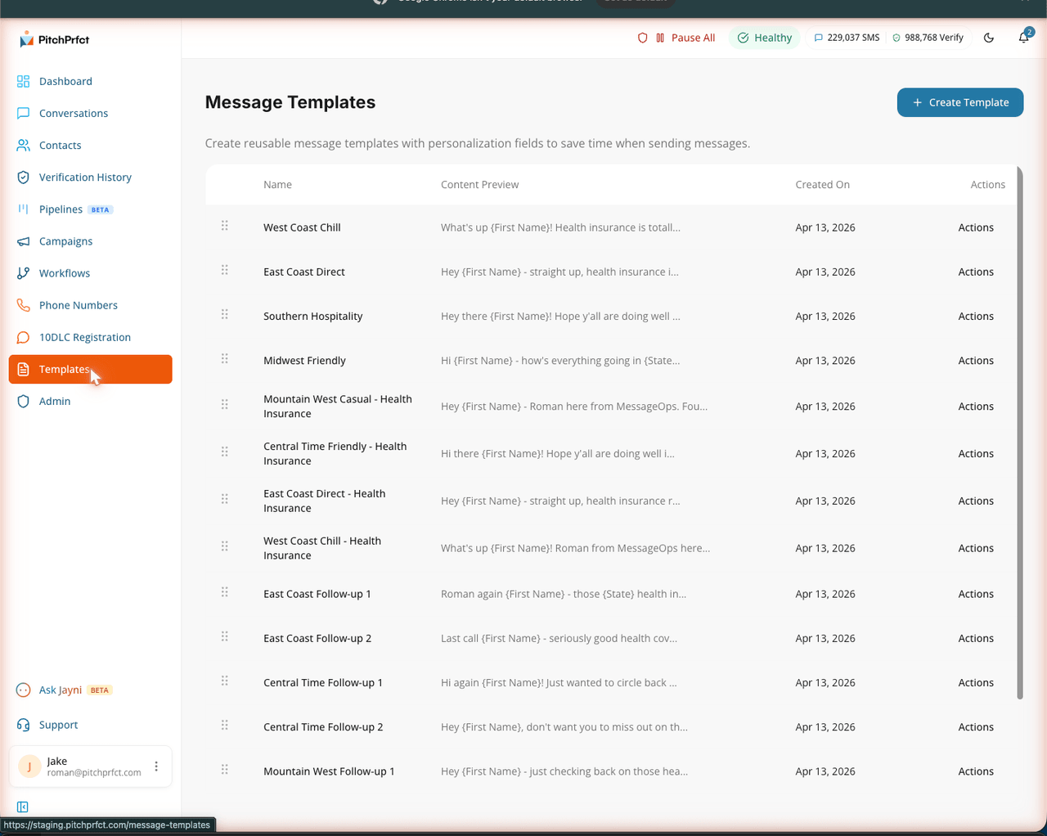This screenshot has height=836, width=1047.
Task: Open Jake account options menu
Action: coord(156,766)
